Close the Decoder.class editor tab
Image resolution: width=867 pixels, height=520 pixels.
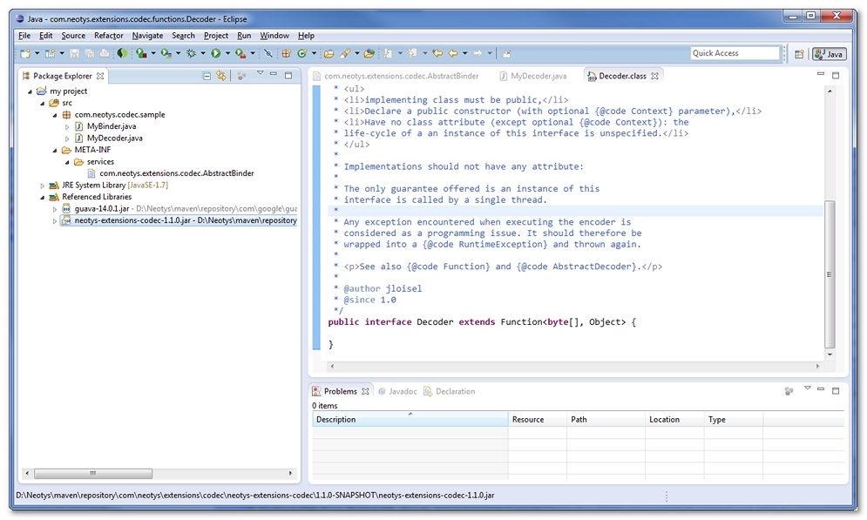pyautogui.click(x=655, y=76)
